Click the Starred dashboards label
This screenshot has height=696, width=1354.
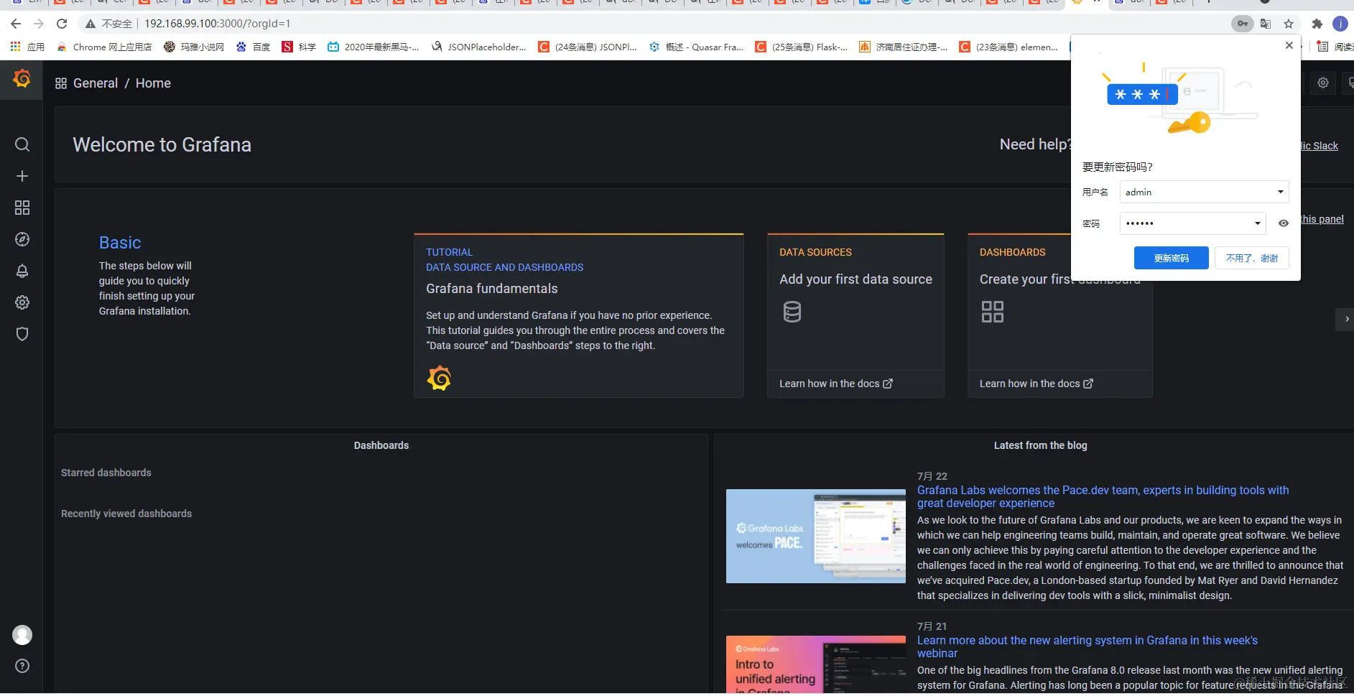[x=106, y=473]
